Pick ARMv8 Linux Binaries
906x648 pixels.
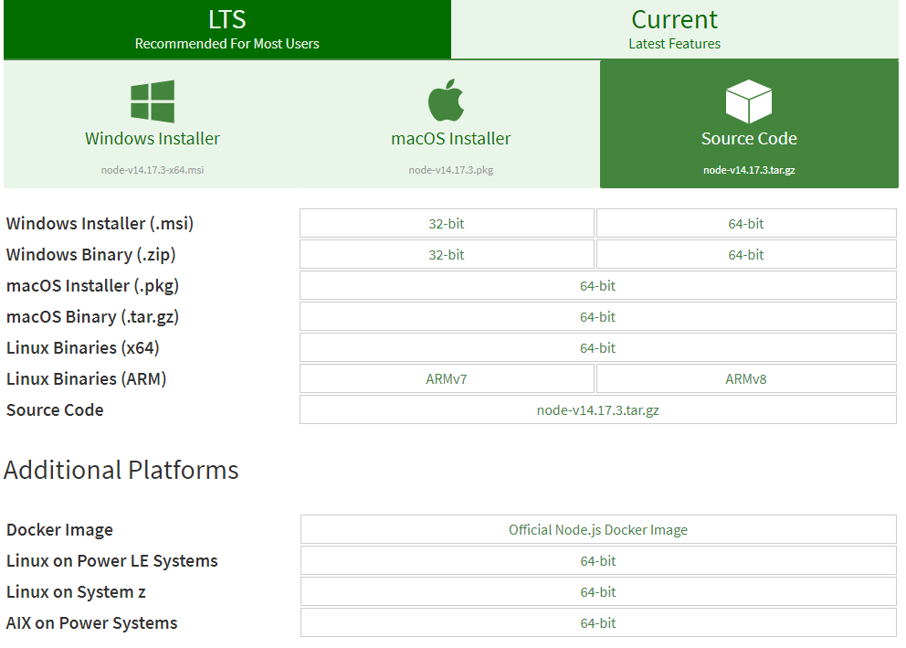746,379
